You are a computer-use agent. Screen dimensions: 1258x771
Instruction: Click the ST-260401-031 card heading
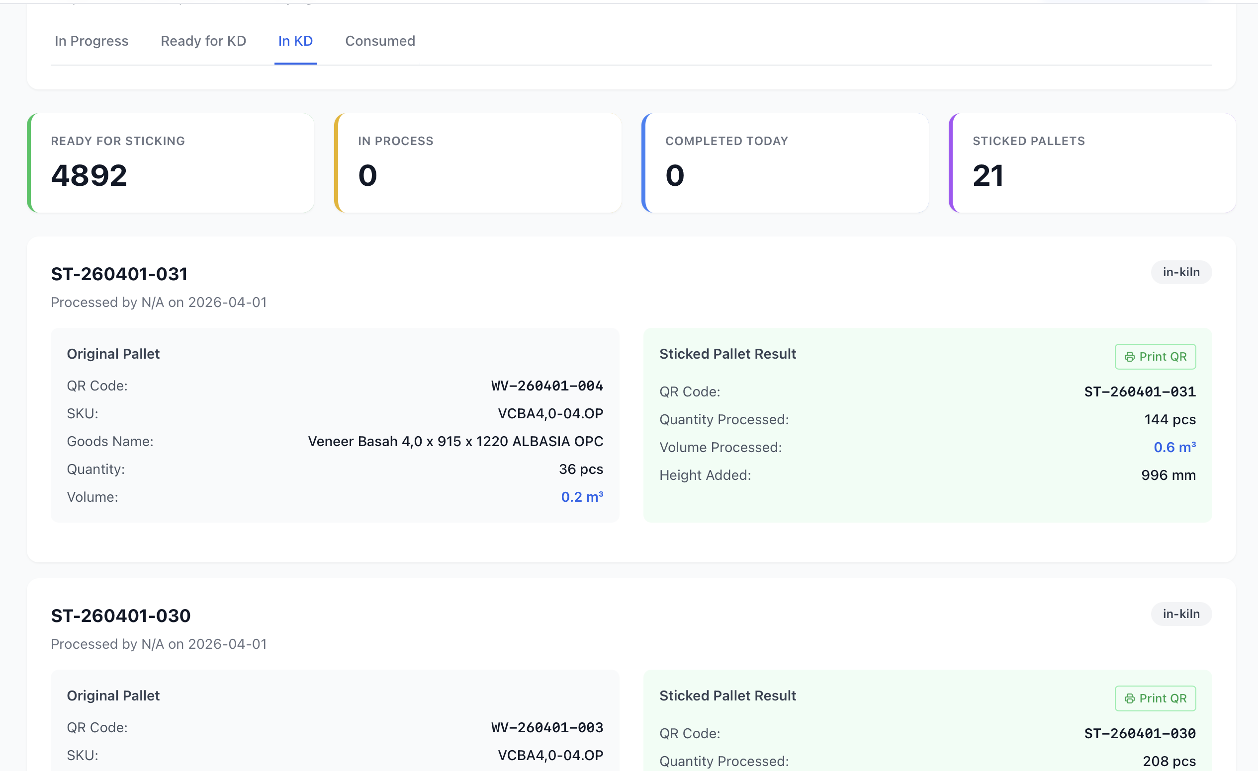coord(119,274)
